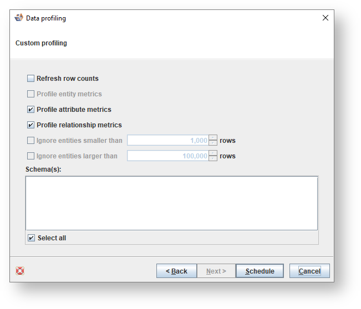Toggle the Select all checkbox
The width and height of the screenshot is (361, 309).
[32, 238]
